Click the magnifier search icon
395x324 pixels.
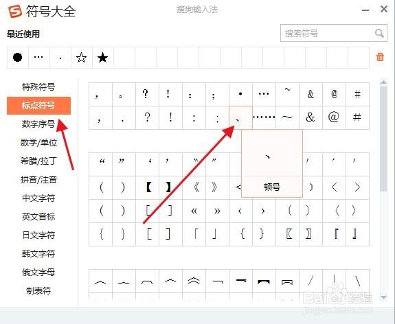379,33
